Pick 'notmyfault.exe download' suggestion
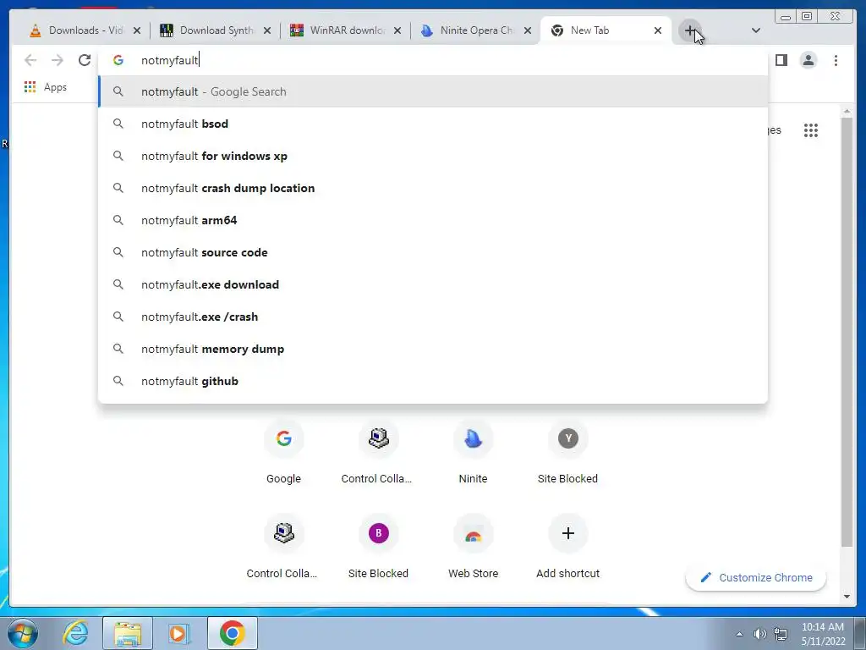The width and height of the screenshot is (866, 650). [x=433, y=284]
